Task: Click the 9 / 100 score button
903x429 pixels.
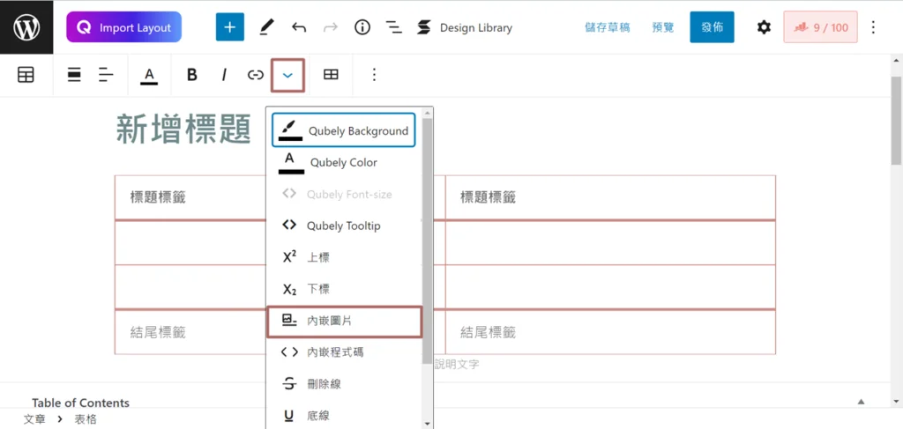Action: click(x=821, y=27)
